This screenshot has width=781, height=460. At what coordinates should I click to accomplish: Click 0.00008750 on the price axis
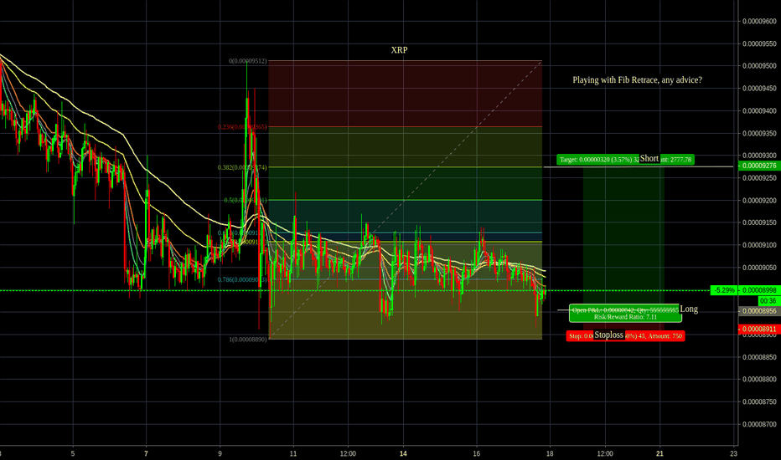pos(759,401)
